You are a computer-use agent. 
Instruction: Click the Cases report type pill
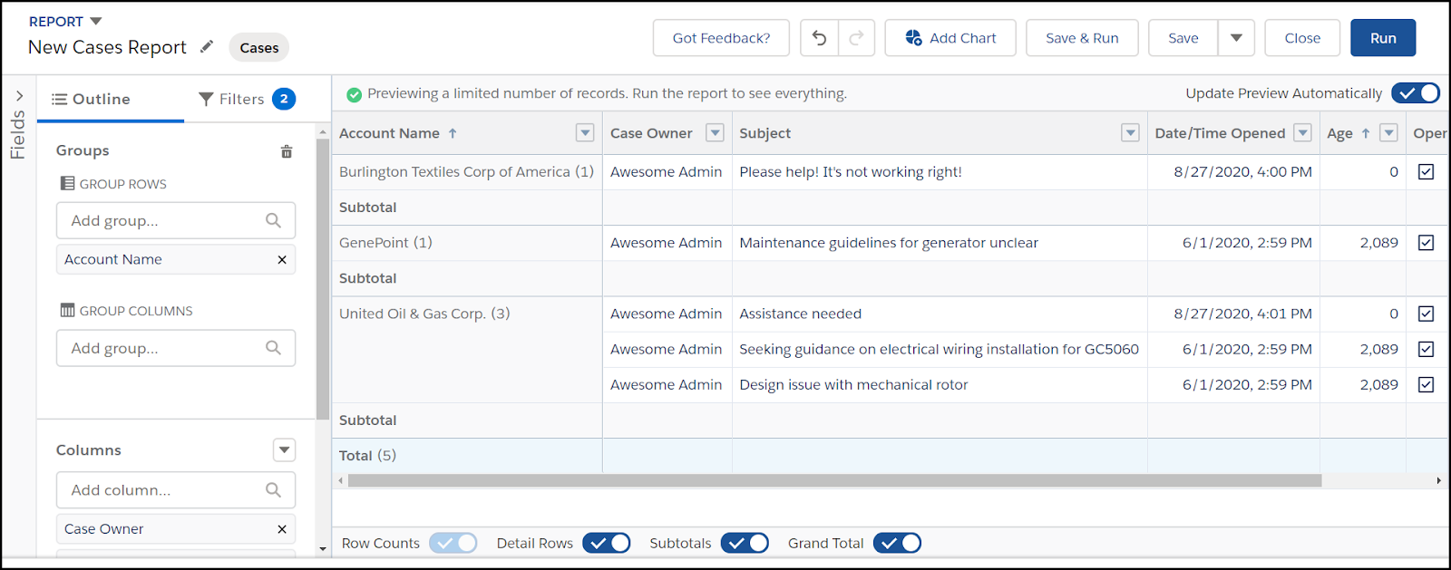pos(259,48)
